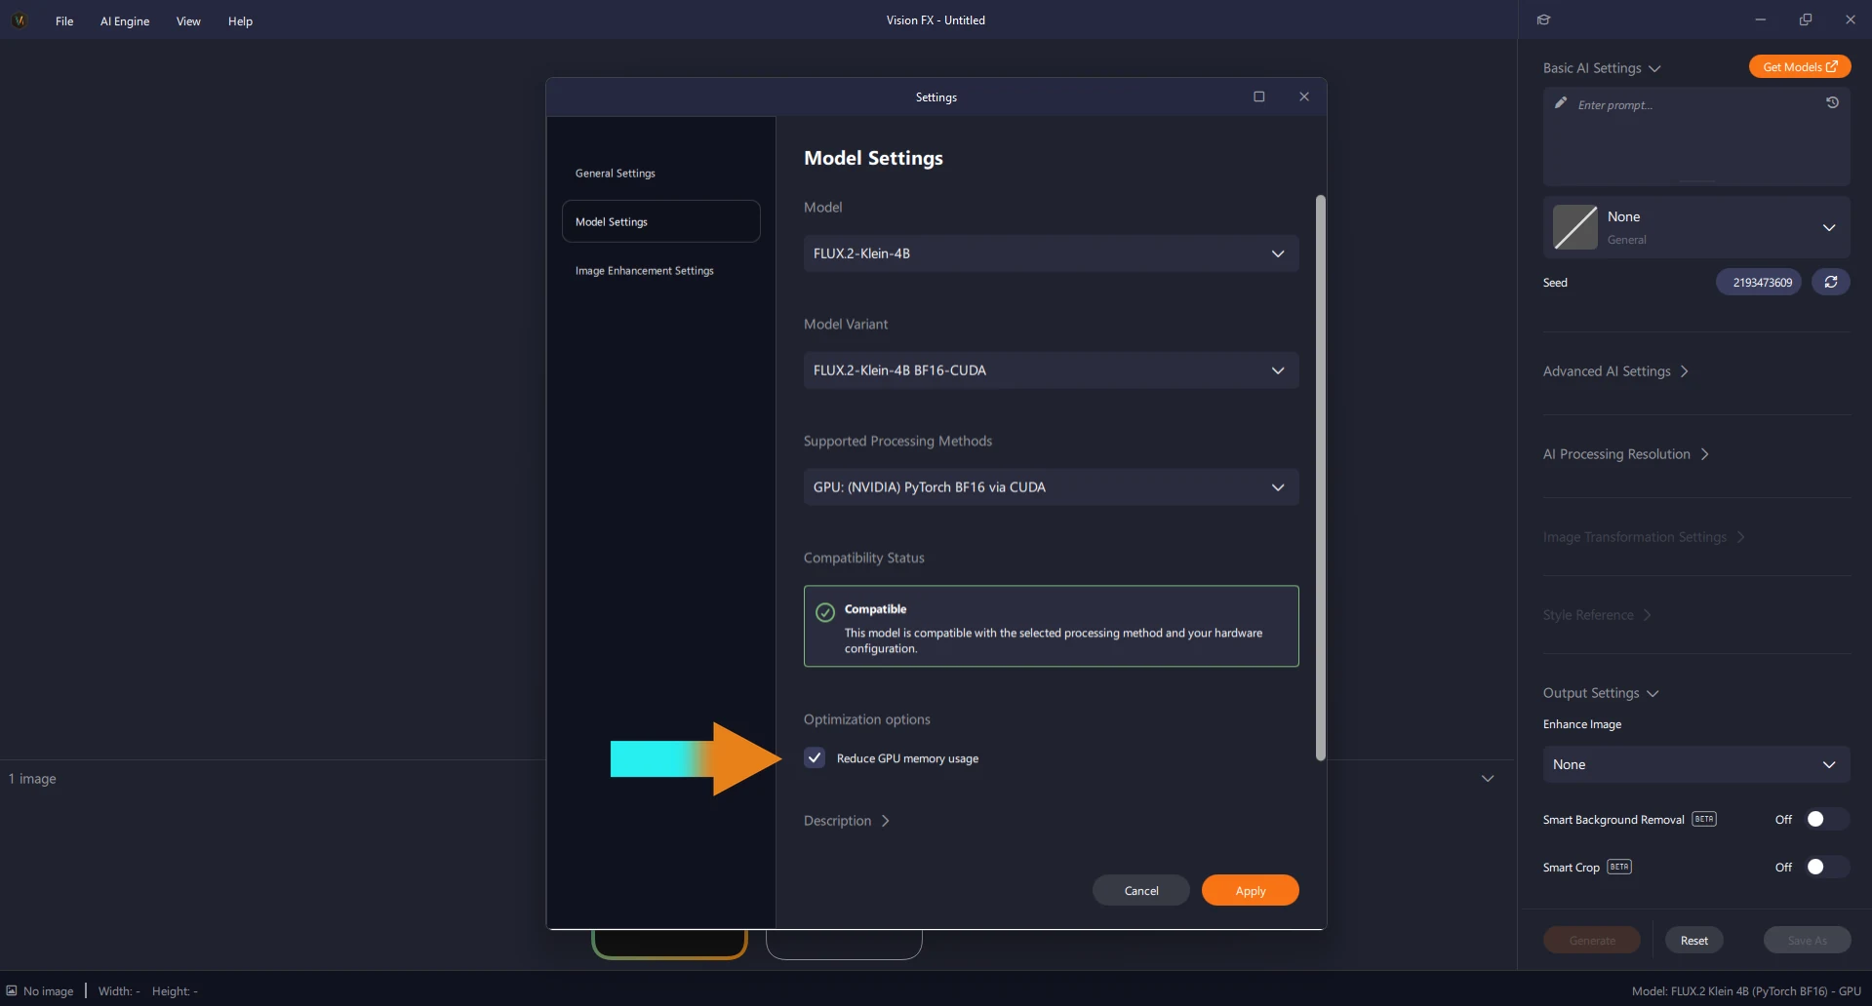
Task: Click the Settings dialog vertical scrollbar
Action: [x=1320, y=478]
